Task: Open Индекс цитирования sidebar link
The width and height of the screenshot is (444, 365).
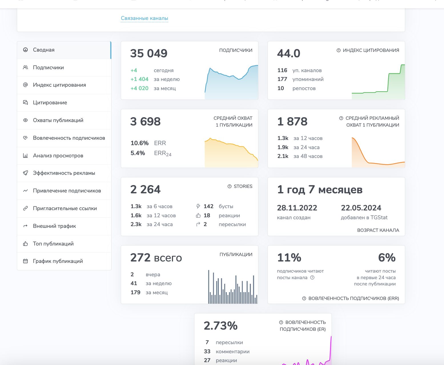Action: click(x=64, y=85)
